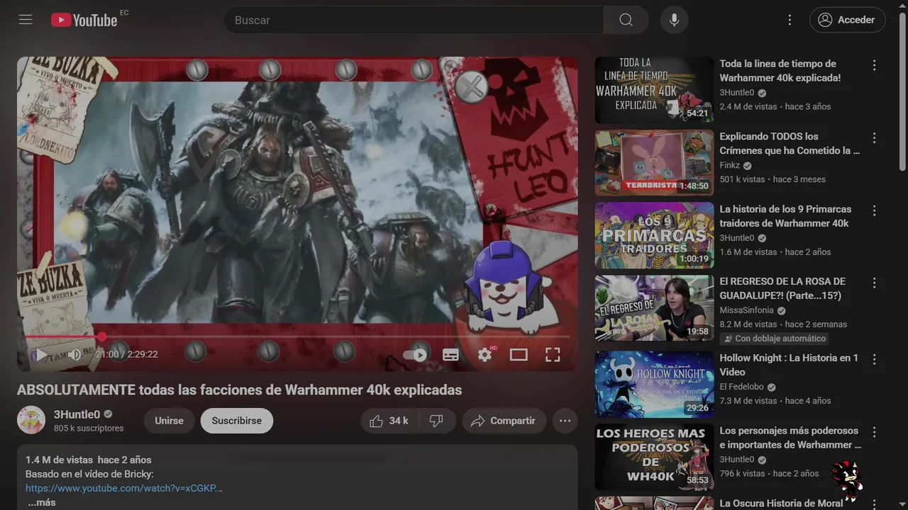Click Con doblaje automático badge
Viewport: 908px width, 510px height.
click(x=775, y=339)
